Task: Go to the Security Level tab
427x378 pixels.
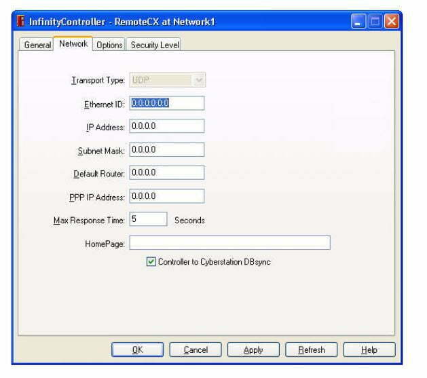Action: tap(154, 45)
